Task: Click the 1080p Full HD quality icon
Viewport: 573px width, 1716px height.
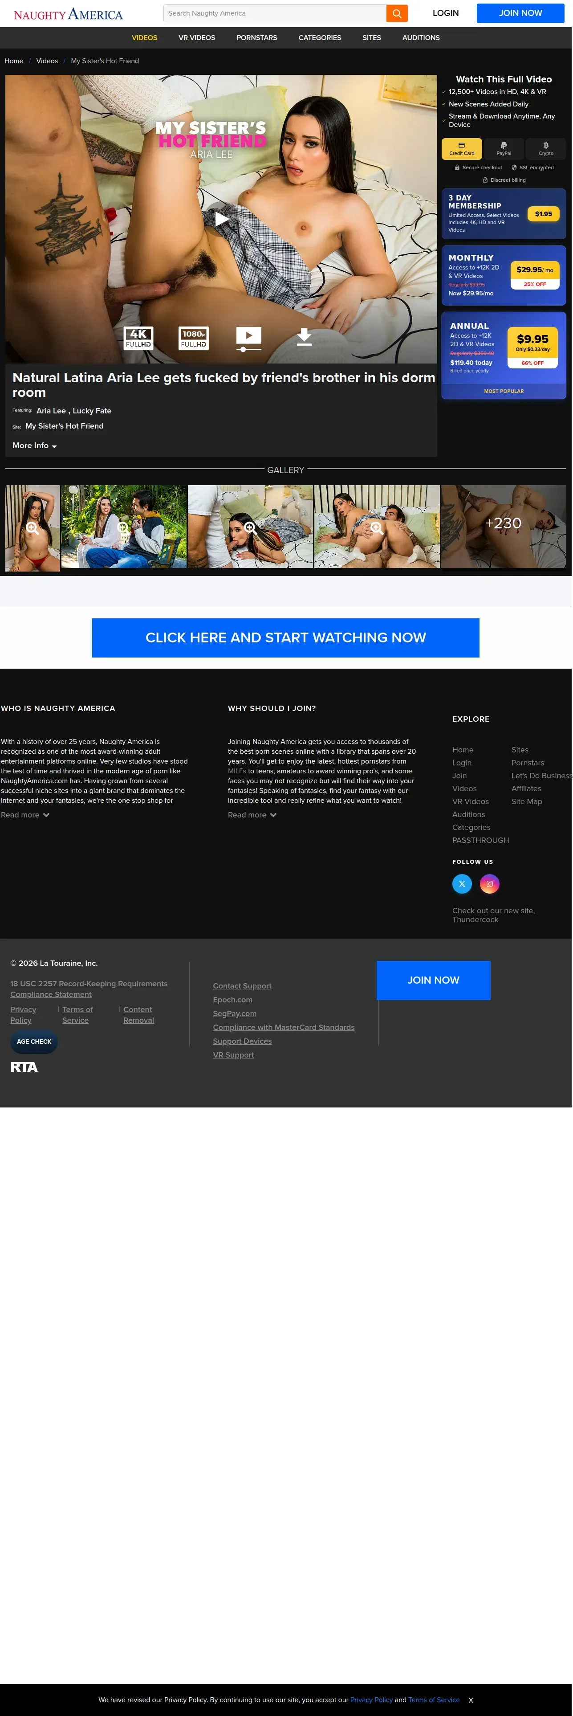Action: [194, 338]
